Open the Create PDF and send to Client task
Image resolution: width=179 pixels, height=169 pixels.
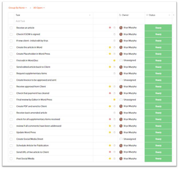tap(32, 106)
